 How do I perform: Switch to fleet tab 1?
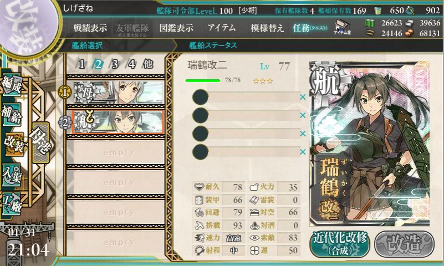click(82, 64)
